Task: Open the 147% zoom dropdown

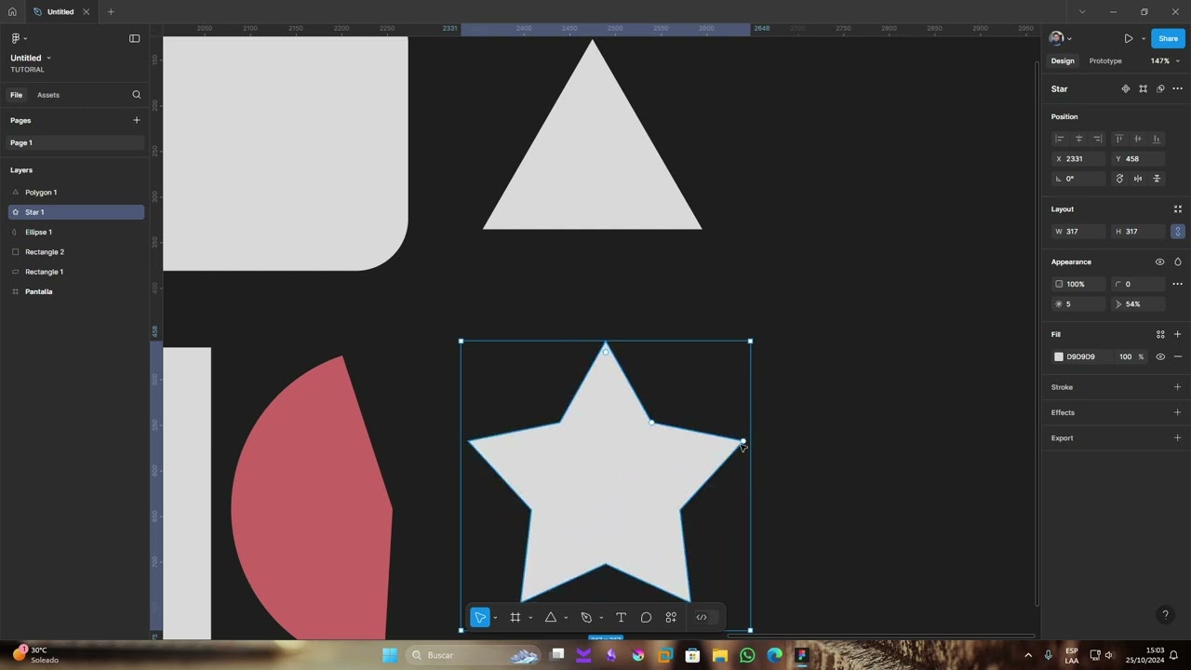Action: 1165,61
